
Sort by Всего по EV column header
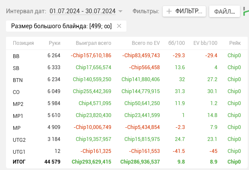point(146,43)
